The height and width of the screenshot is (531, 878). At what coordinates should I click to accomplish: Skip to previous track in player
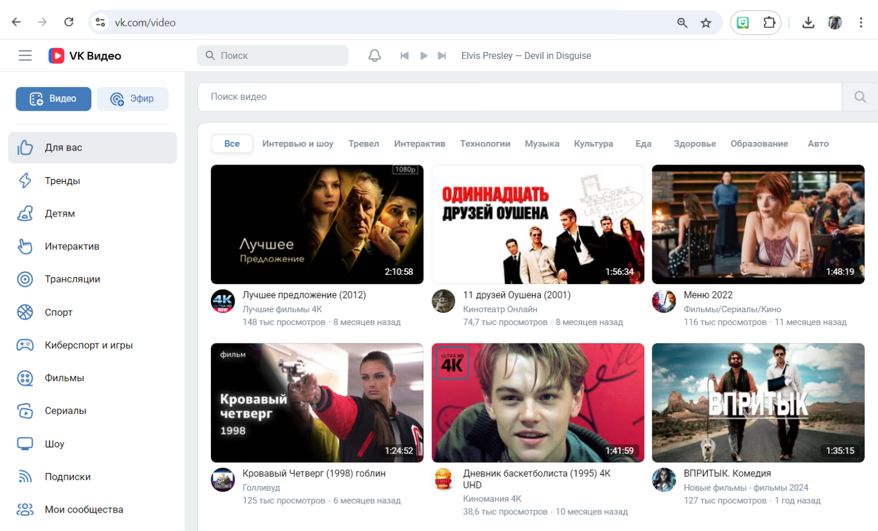[404, 55]
